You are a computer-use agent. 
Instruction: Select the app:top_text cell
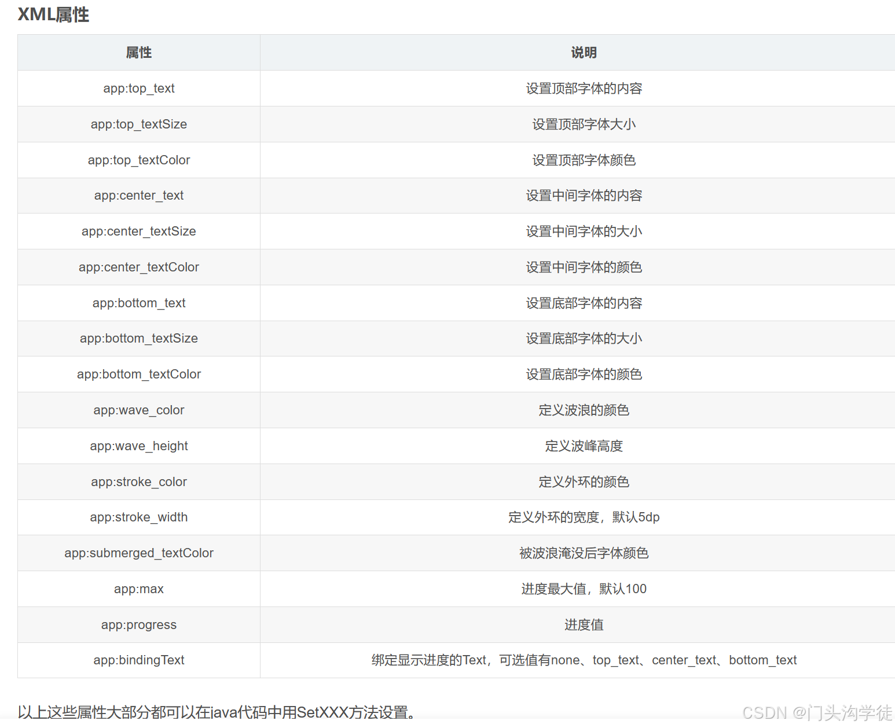tap(139, 89)
